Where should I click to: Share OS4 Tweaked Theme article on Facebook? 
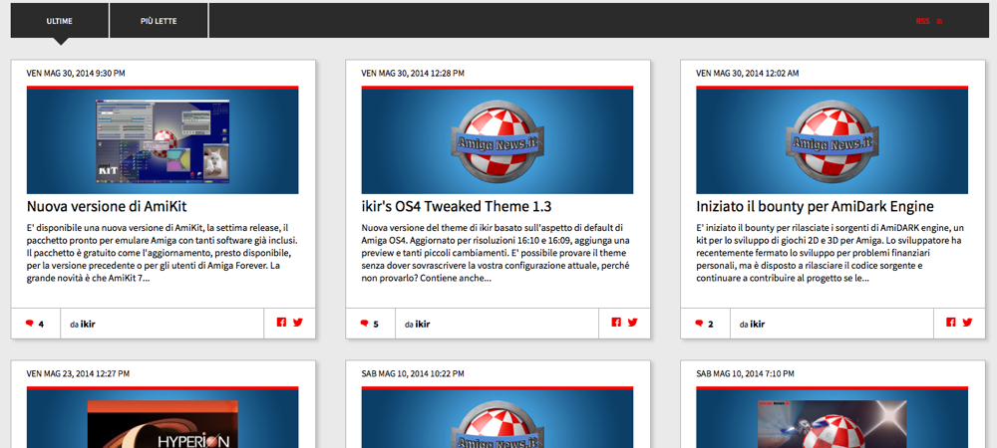point(616,323)
